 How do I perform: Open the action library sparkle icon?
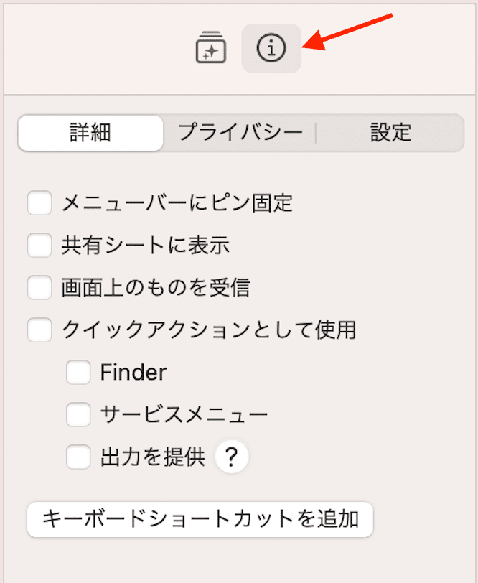click(x=211, y=47)
